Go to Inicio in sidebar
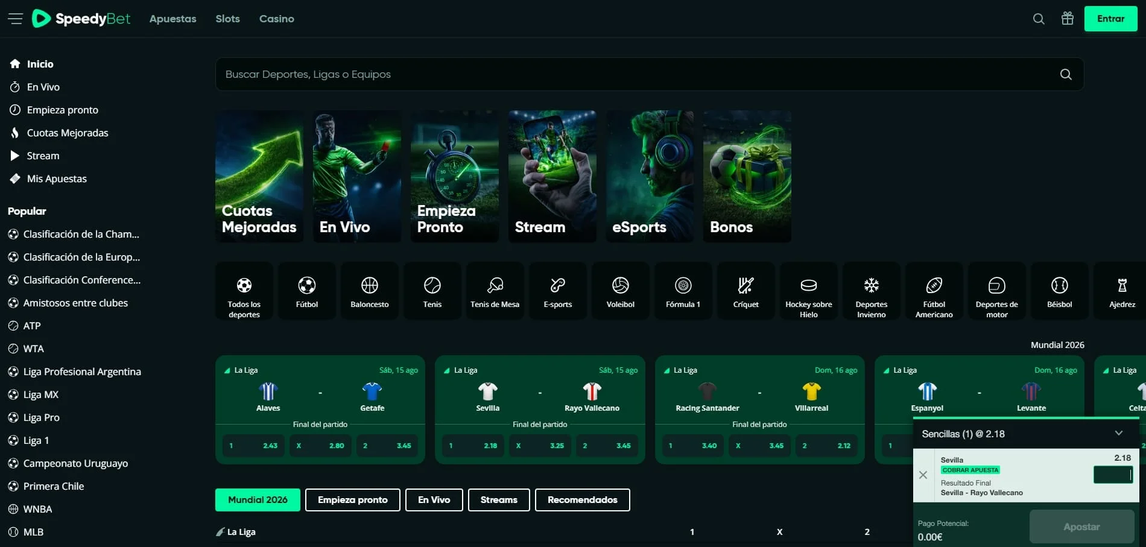Viewport: 1146px width, 547px height. pos(31,64)
